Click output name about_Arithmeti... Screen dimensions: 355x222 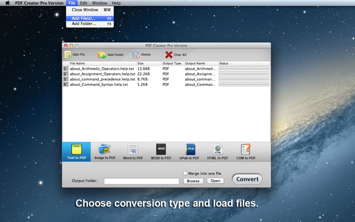pos(201,69)
